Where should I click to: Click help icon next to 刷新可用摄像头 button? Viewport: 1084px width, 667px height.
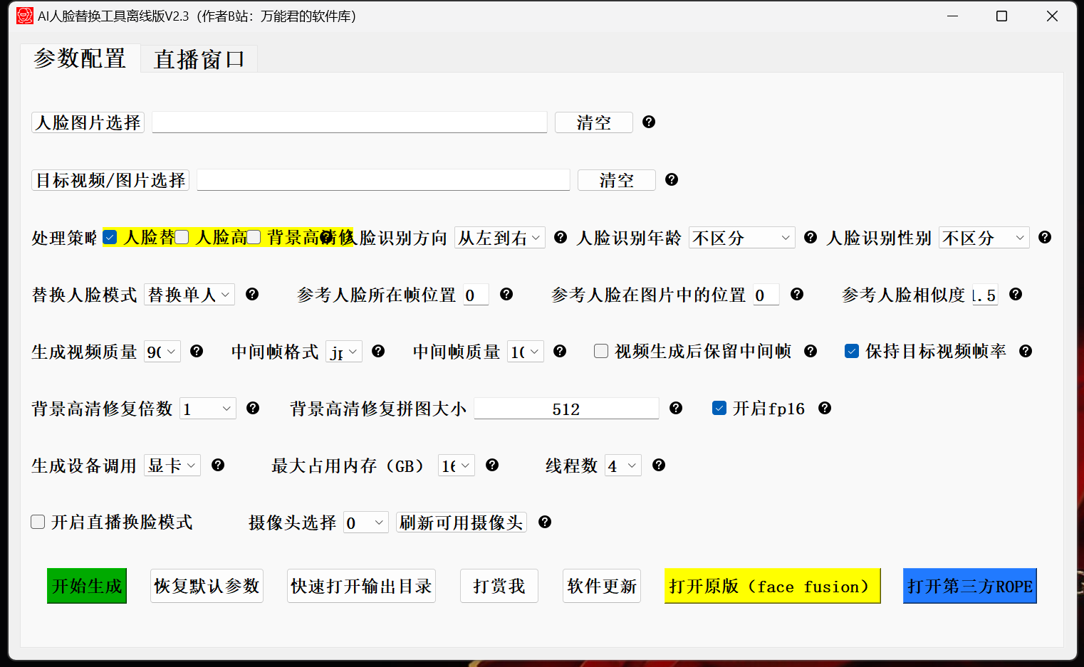[545, 522]
